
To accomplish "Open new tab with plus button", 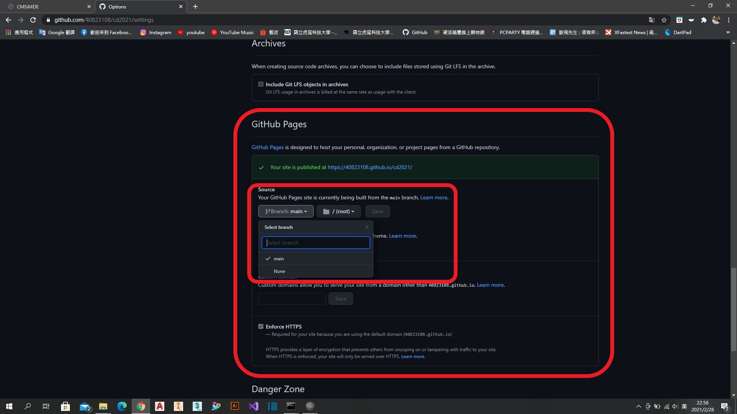I will tap(195, 7).
